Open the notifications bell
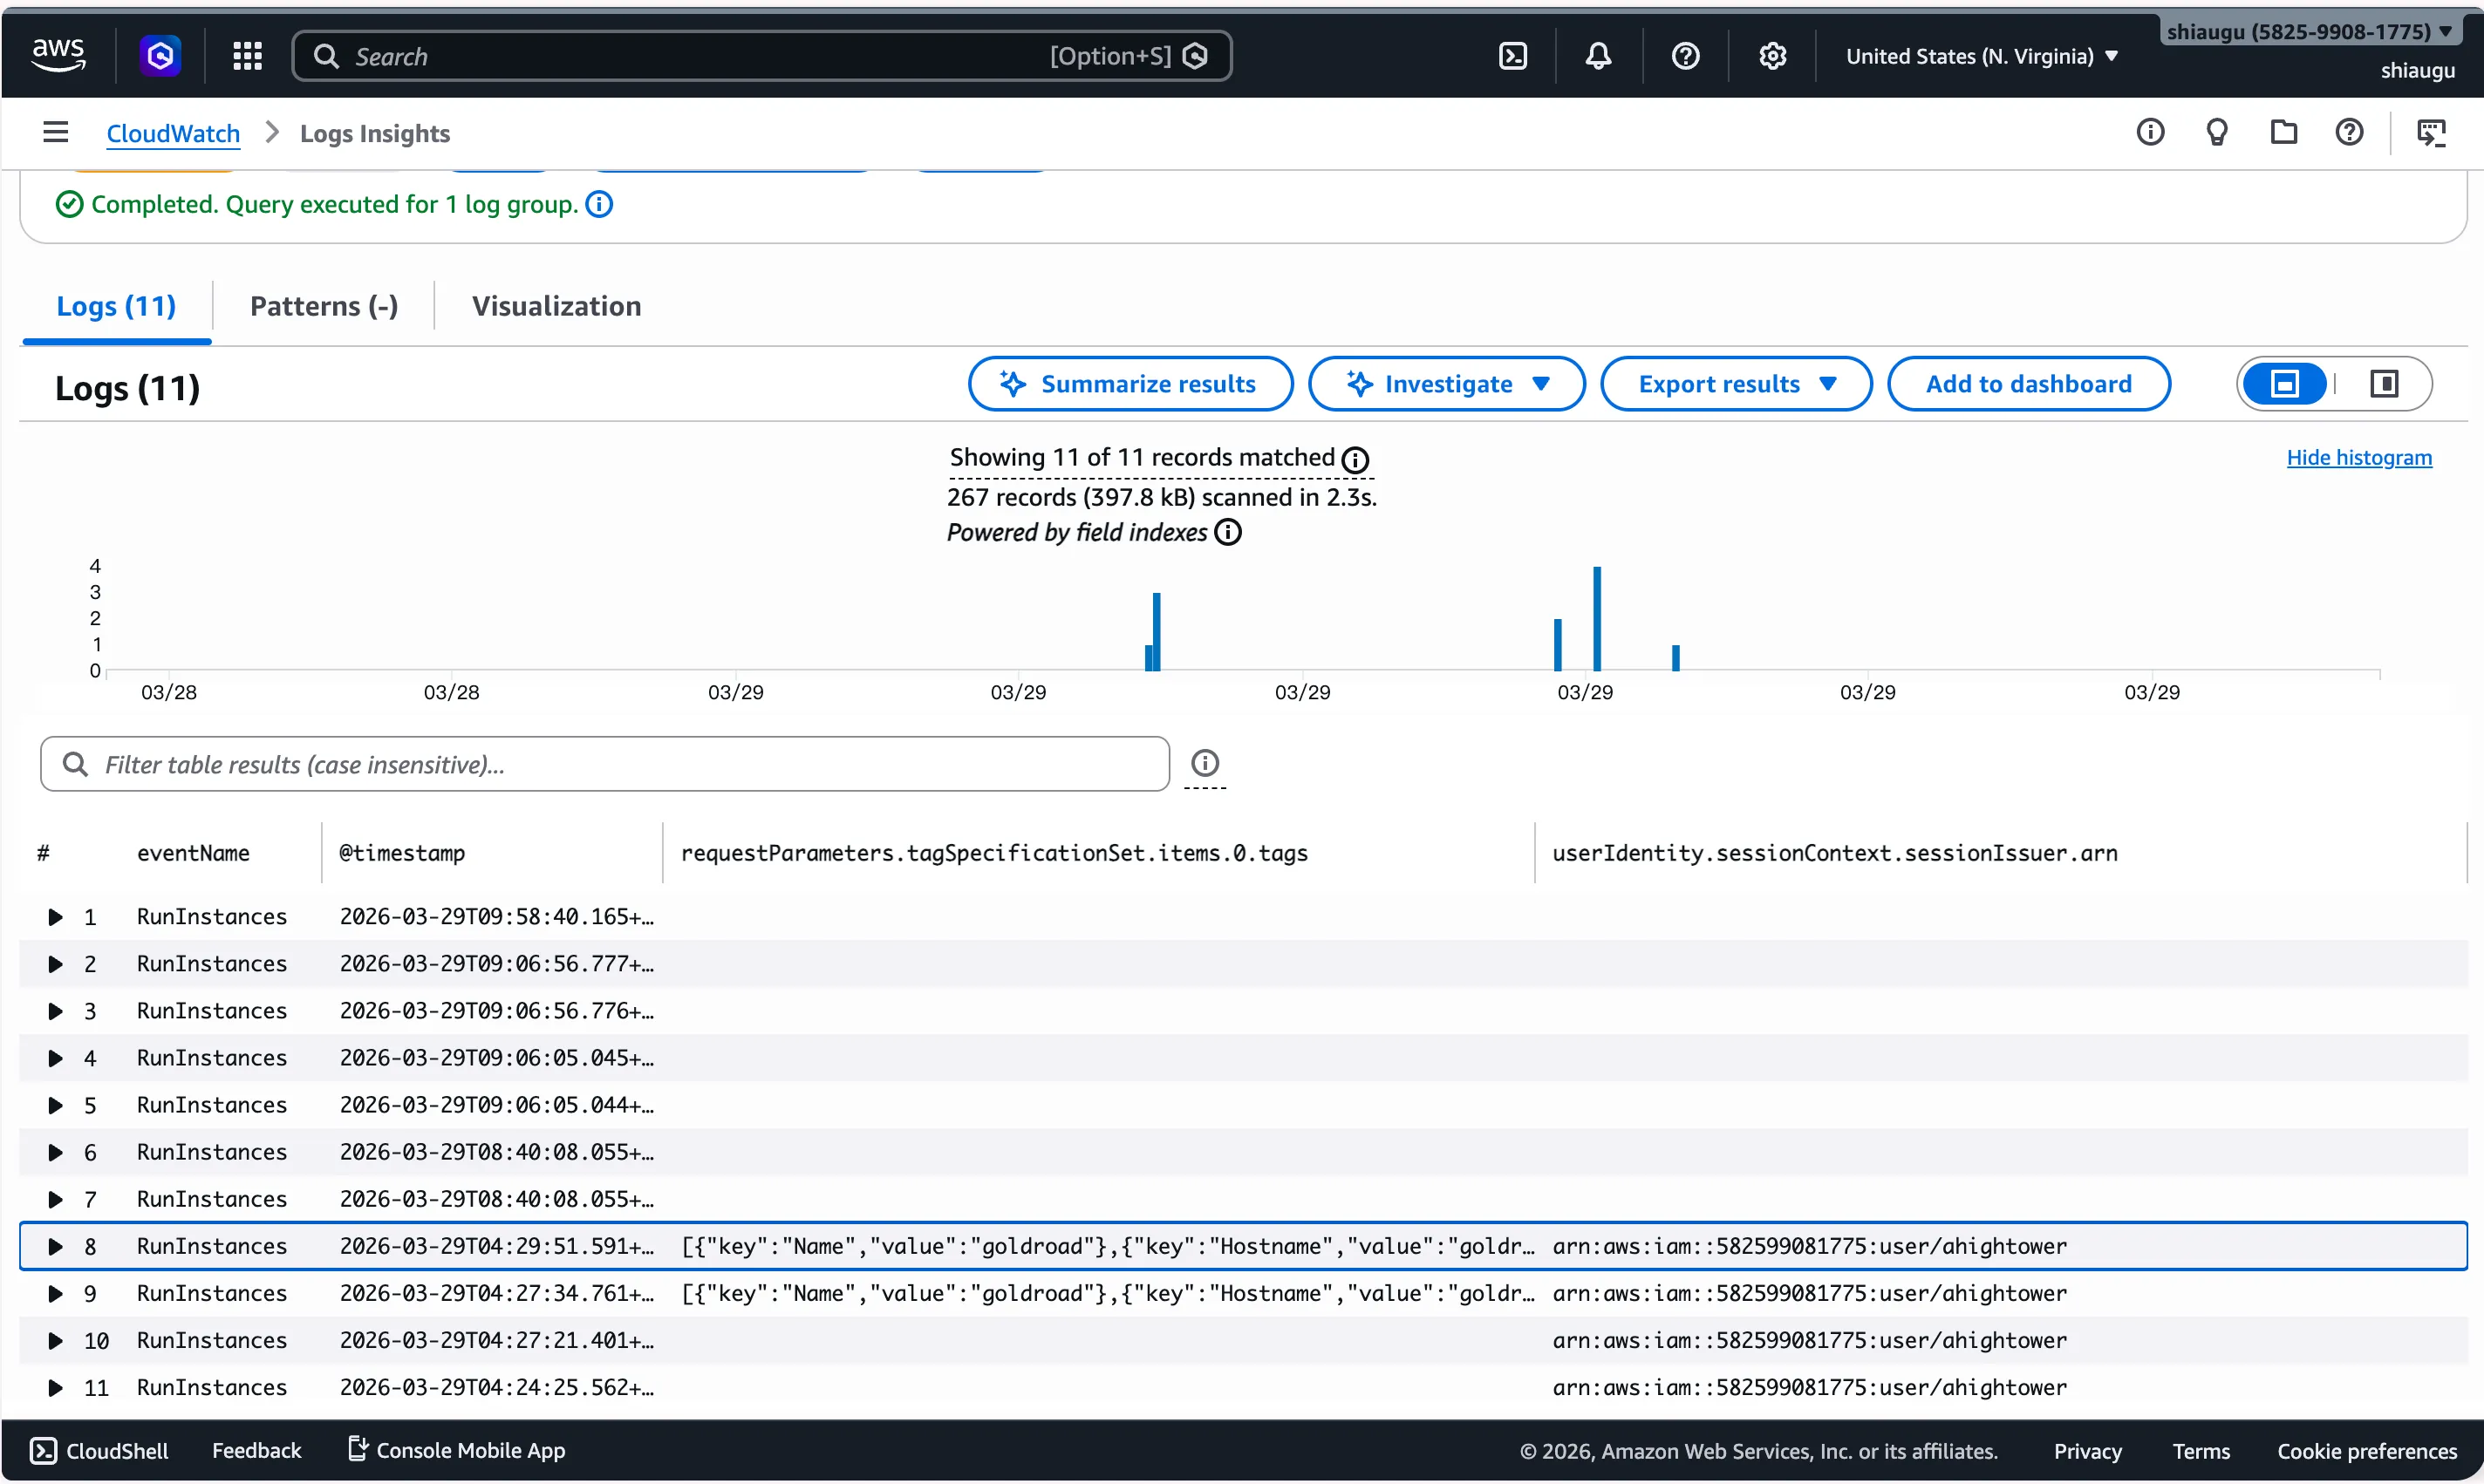The height and width of the screenshot is (1484, 2484). tap(1598, 56)
